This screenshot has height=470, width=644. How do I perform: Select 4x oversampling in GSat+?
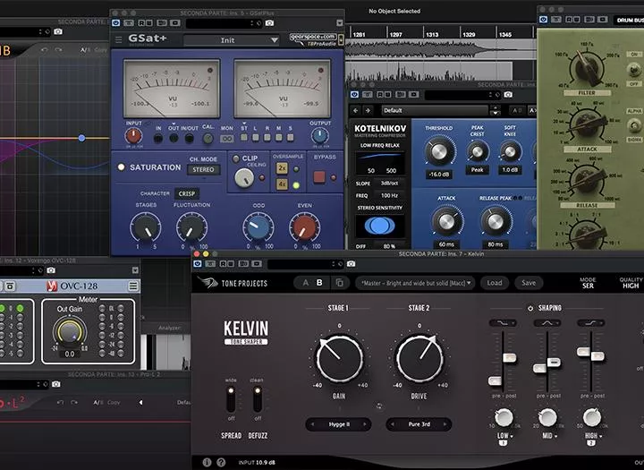pos(282,184)
